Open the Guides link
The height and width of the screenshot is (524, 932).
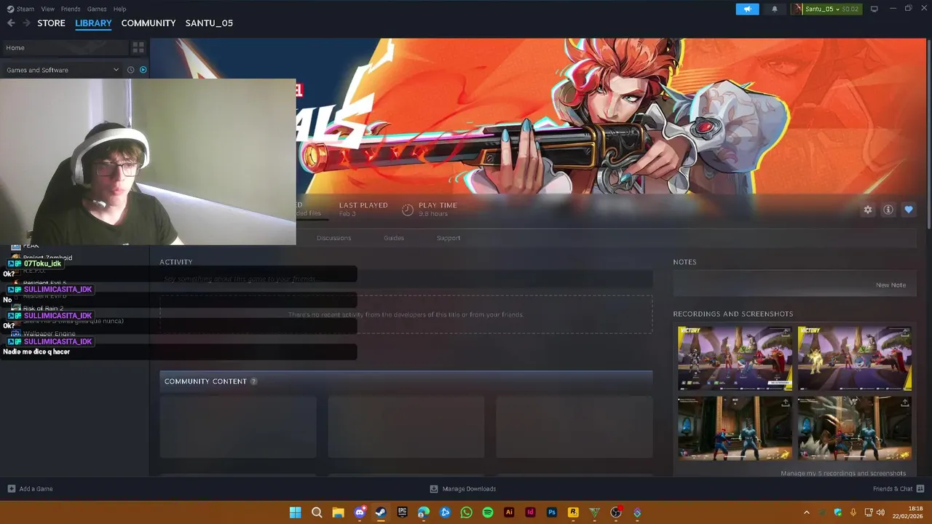[x=394, y=238]
